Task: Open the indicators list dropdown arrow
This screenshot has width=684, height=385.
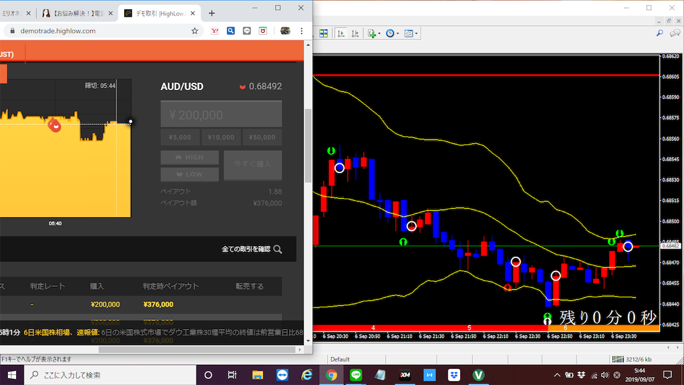Action: [379, 33]
